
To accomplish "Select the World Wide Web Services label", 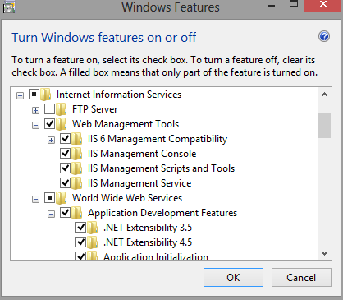I will (x=127, y=198).
